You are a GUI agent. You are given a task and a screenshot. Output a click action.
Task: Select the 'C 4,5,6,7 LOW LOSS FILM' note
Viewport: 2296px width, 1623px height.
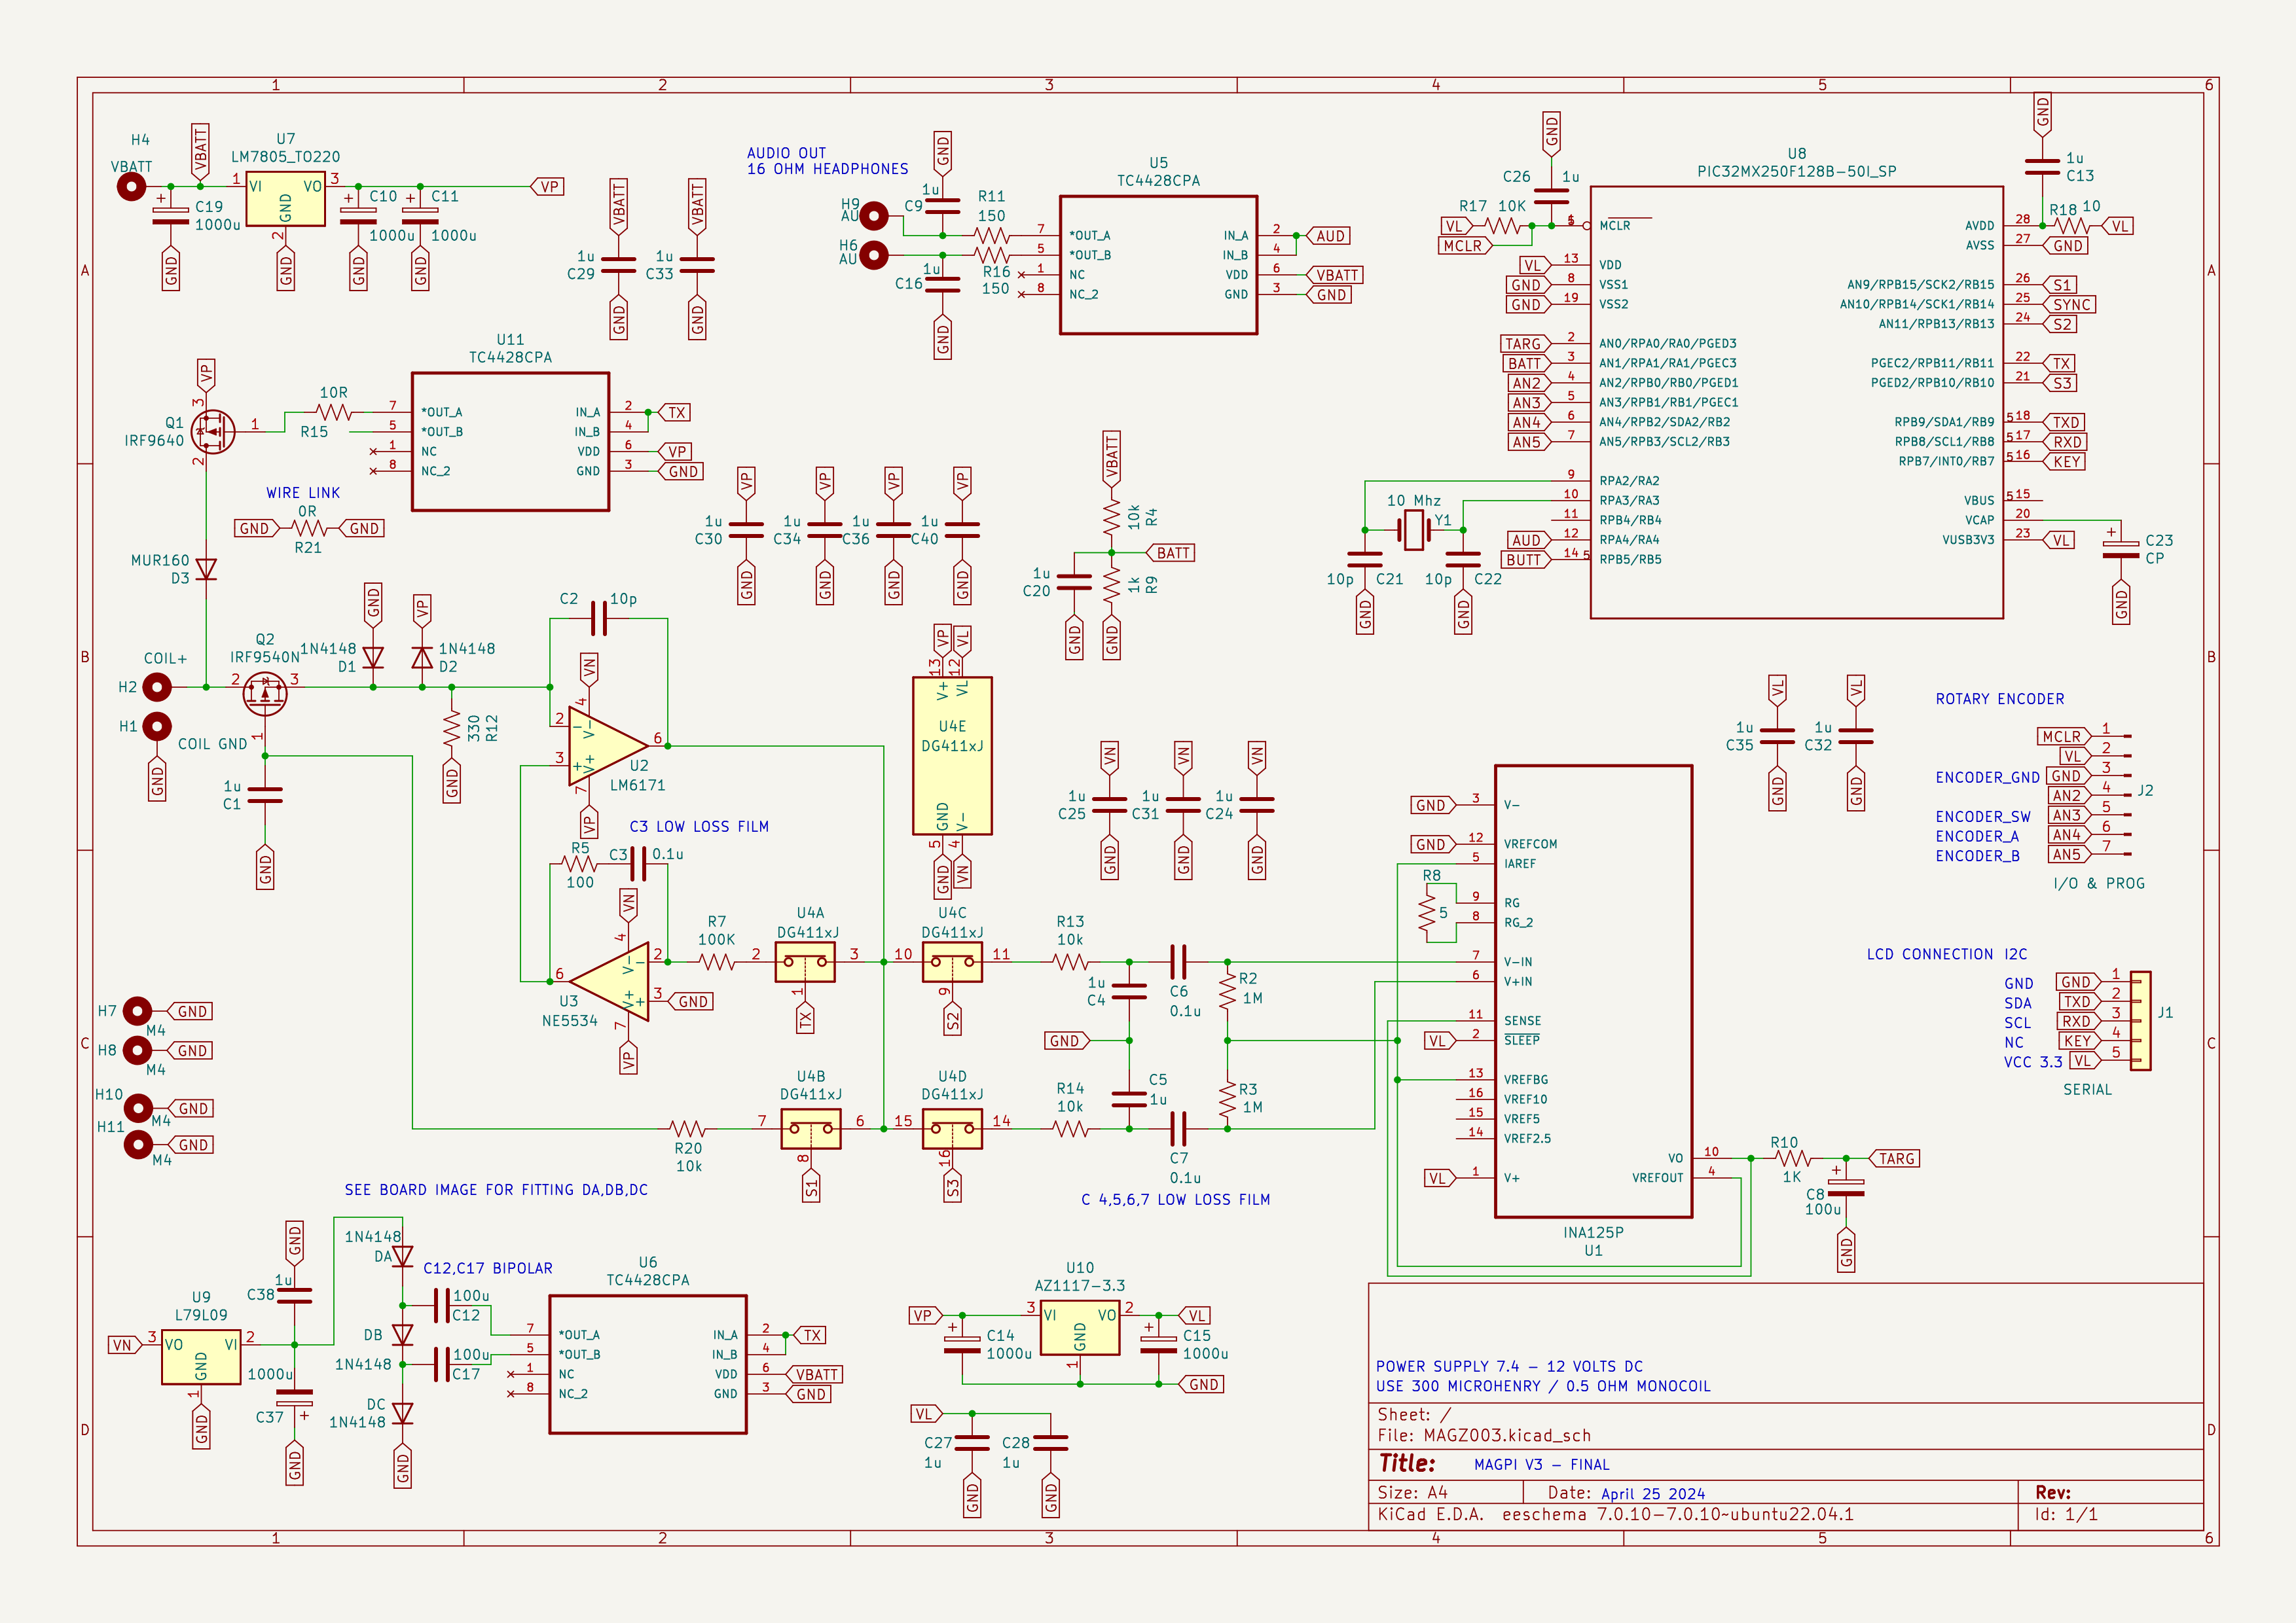(1175, 1200)
